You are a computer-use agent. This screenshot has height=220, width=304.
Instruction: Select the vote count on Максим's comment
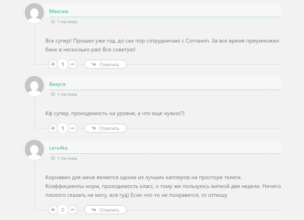63,64
